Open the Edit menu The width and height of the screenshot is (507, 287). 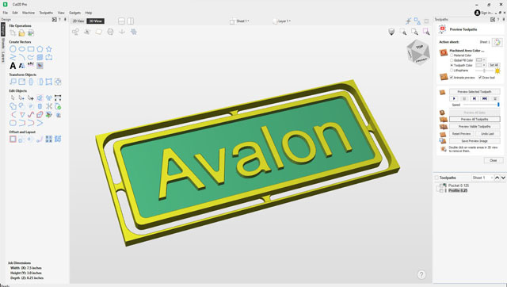(x=15, y=13)
